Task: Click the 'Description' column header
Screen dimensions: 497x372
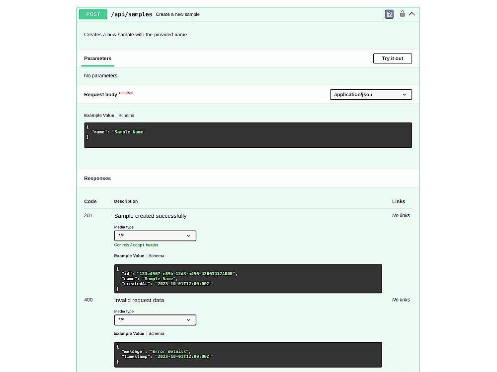Action: 126,201
